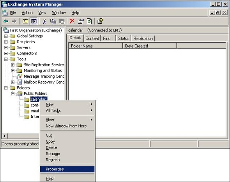Collapse the Folders node
Viewport: 230px width, 182px height.
coord(6,88)
